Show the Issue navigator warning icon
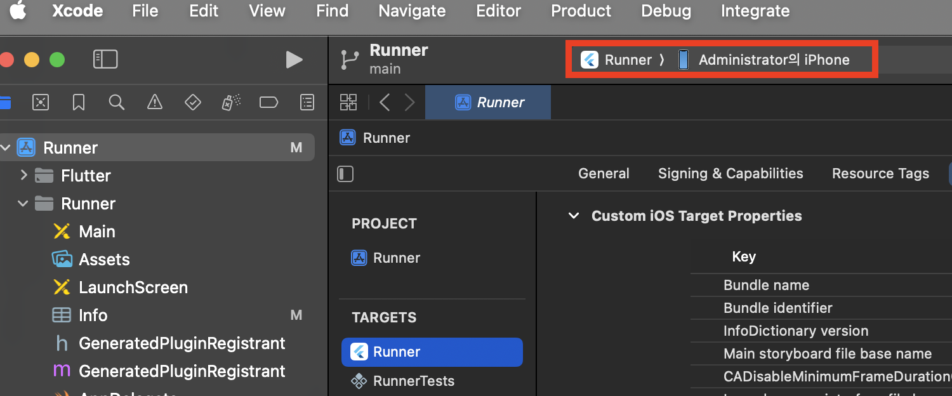This screenshot has height=396, width=952. tap(154, 102)
